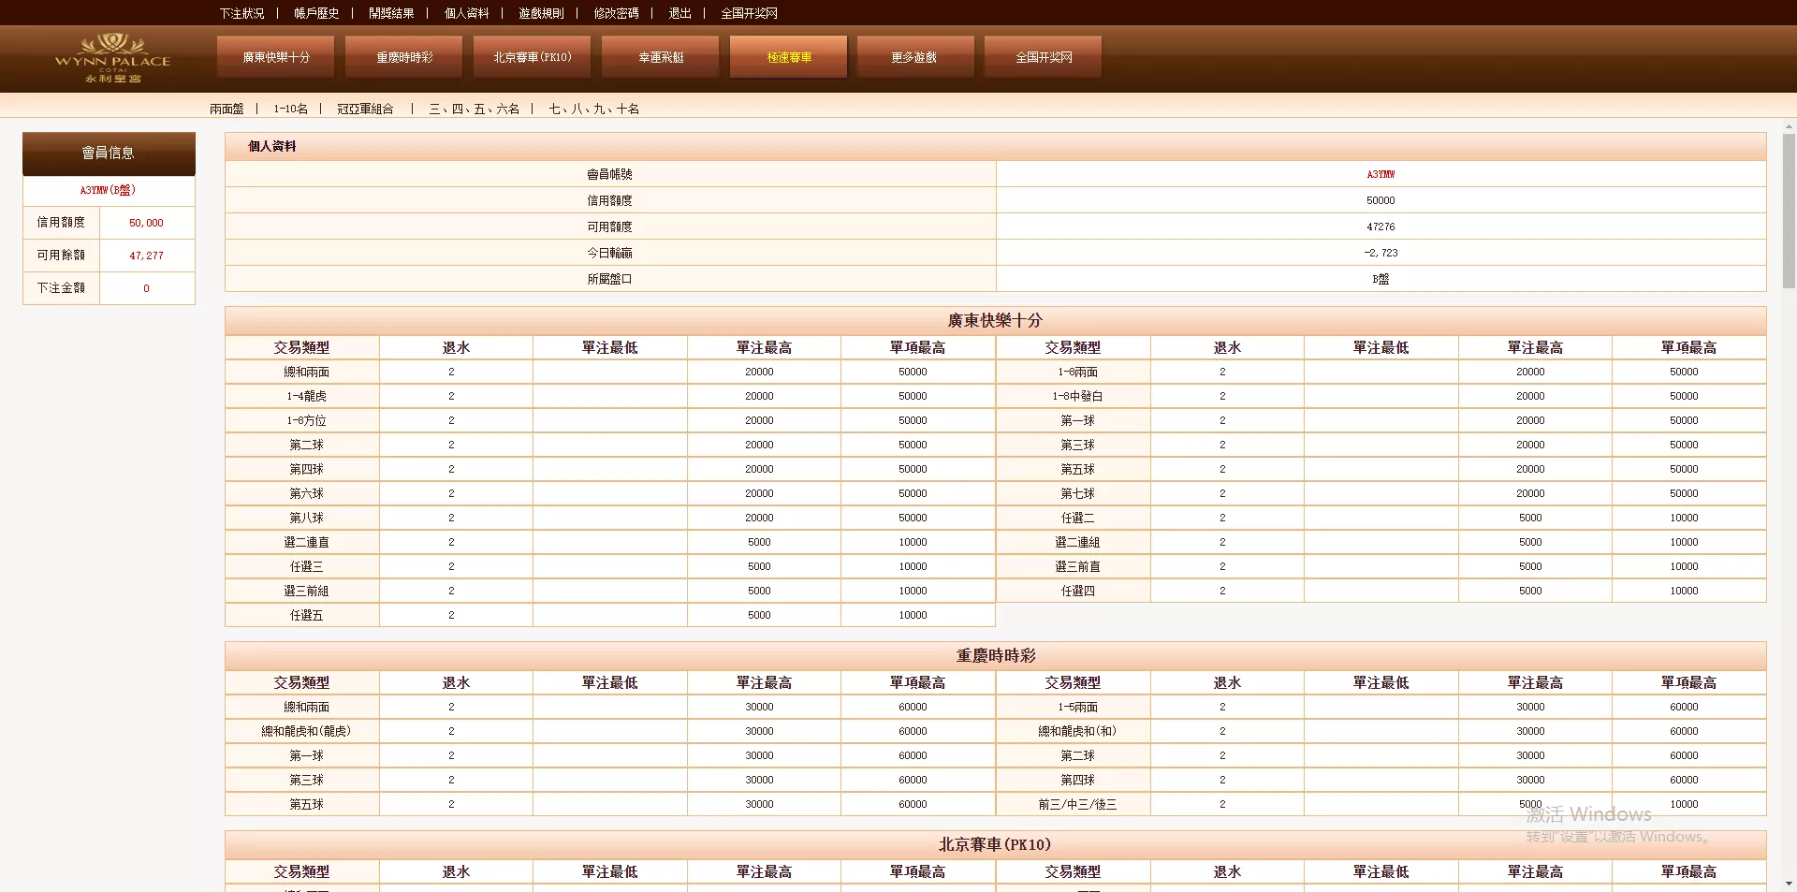Open 遊戲規則 in the top menu

(x=541, y=13)
